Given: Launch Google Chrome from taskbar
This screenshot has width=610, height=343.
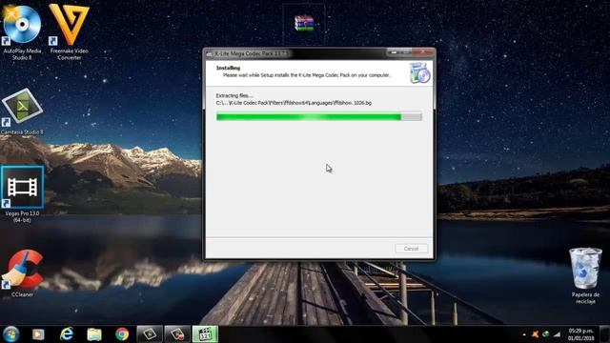Looking at the screenshot, I should (122, 334).
